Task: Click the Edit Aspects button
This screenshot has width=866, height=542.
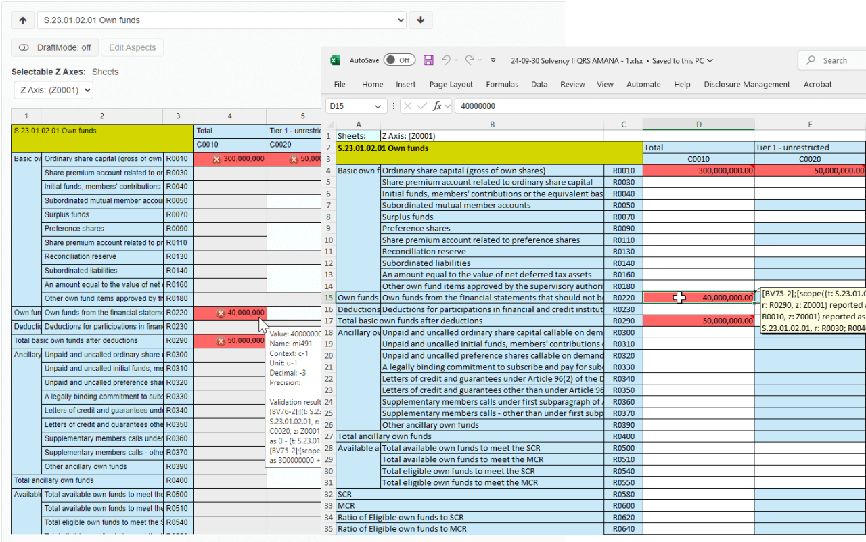Action: click(133, 47)
